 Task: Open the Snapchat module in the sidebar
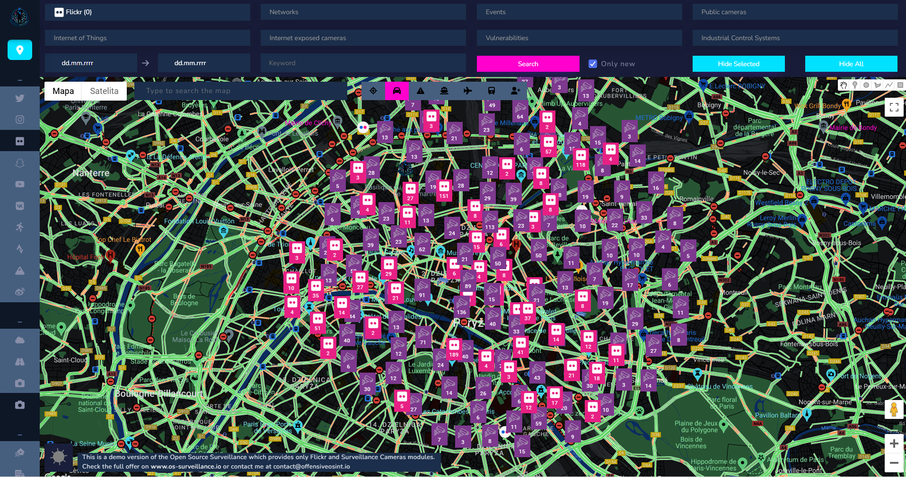[20, 163]
